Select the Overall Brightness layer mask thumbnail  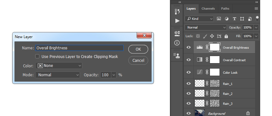(x=215, y=47)
